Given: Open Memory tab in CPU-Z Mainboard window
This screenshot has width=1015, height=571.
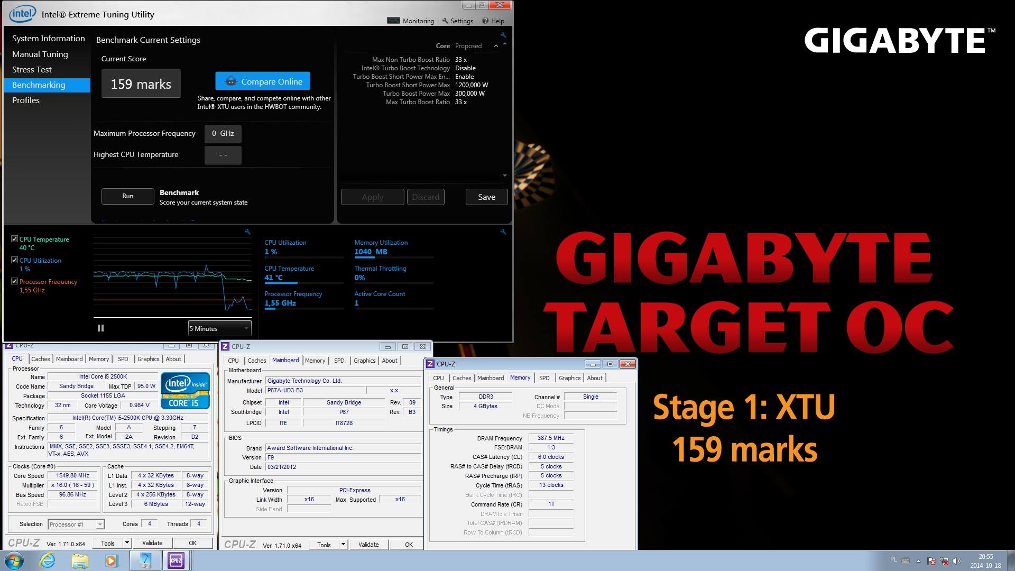Looking at the screenshot, I should point(315,361).
